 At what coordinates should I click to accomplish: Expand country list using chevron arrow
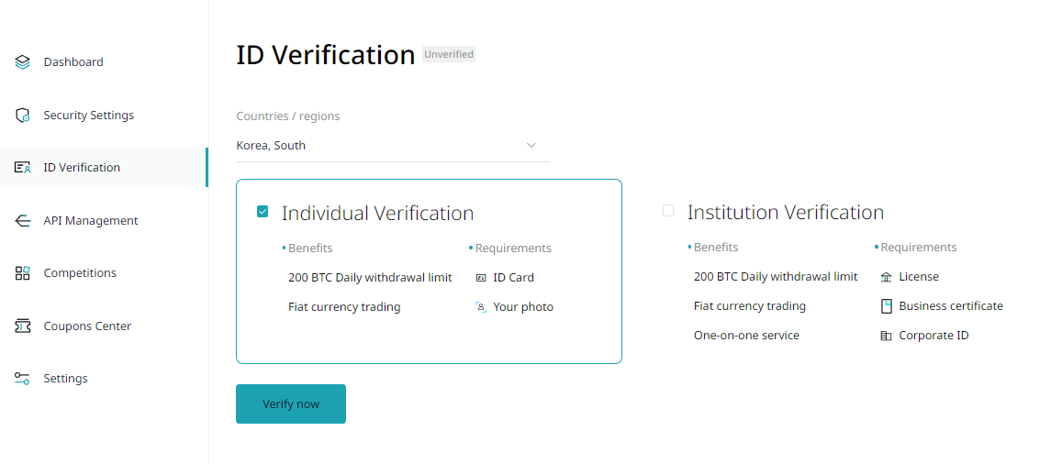[531, 146]
